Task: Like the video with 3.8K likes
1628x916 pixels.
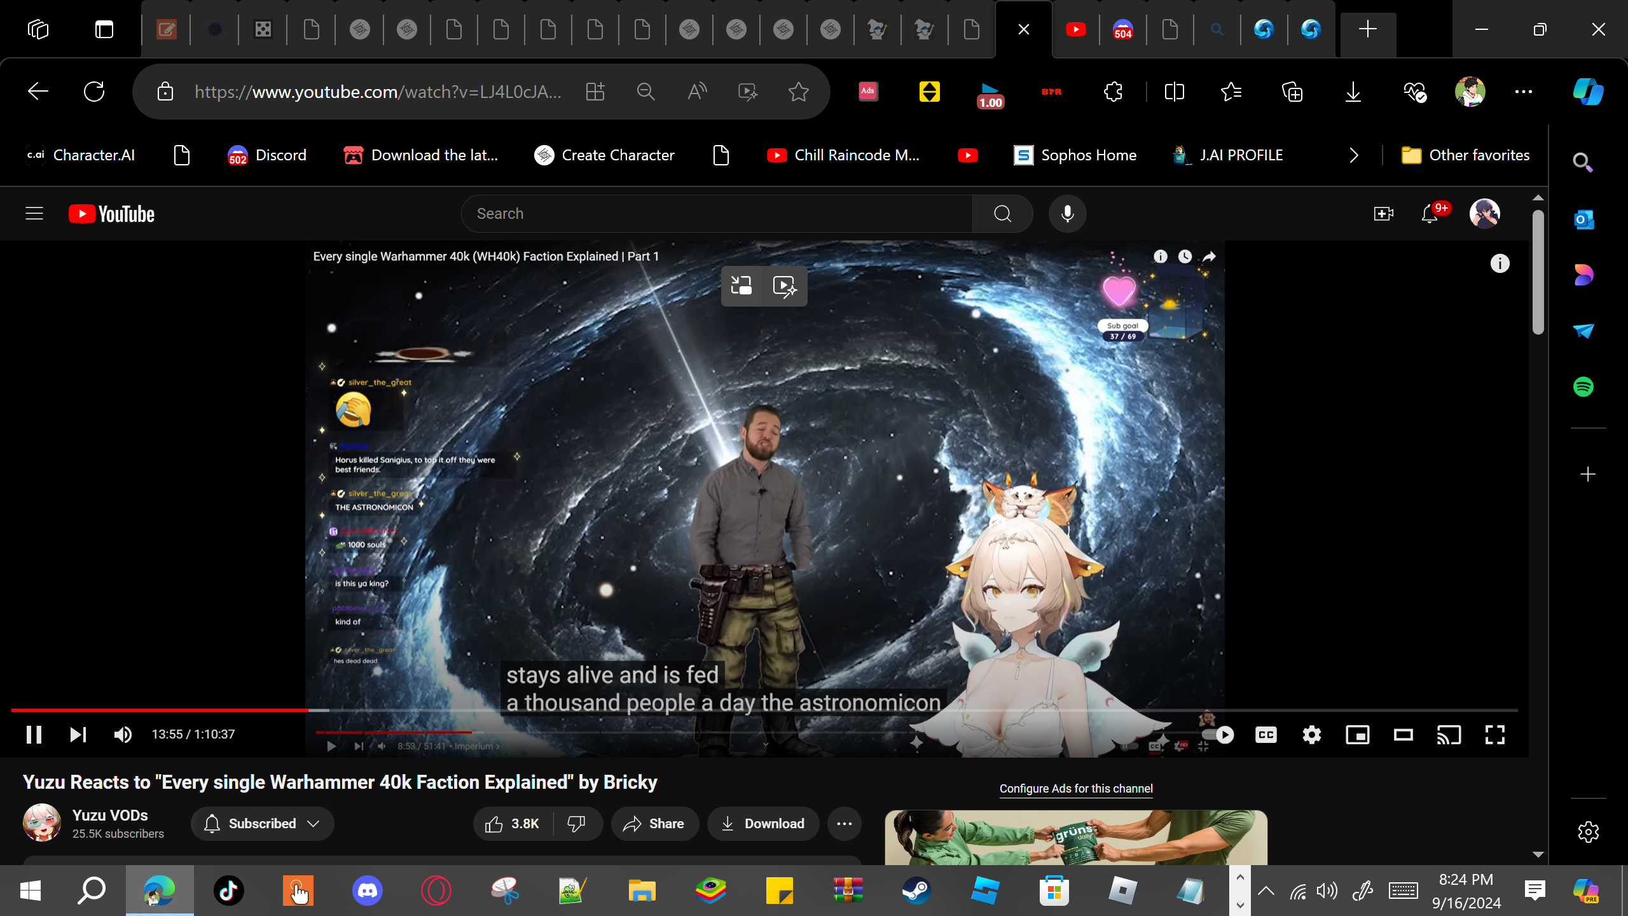Action: (x=513, y=824)
